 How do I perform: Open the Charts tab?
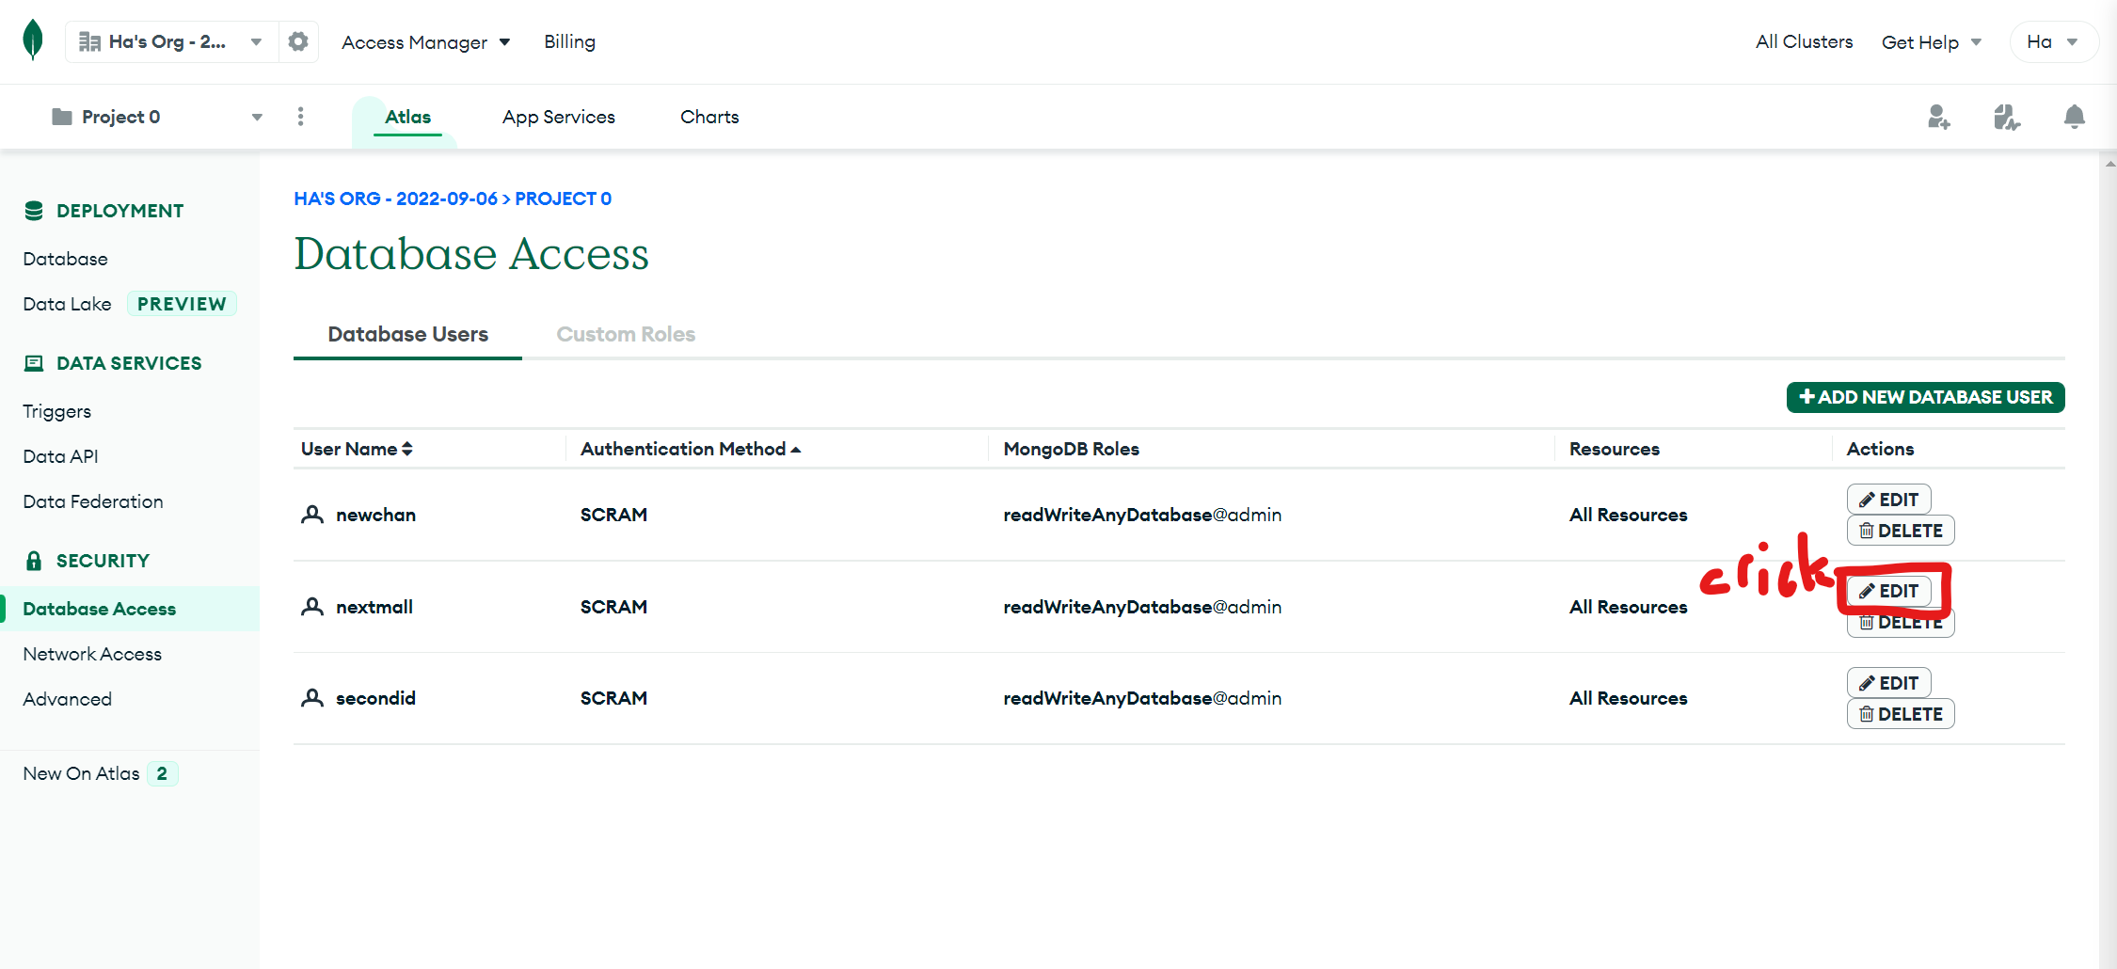click(x=709, y=117)
